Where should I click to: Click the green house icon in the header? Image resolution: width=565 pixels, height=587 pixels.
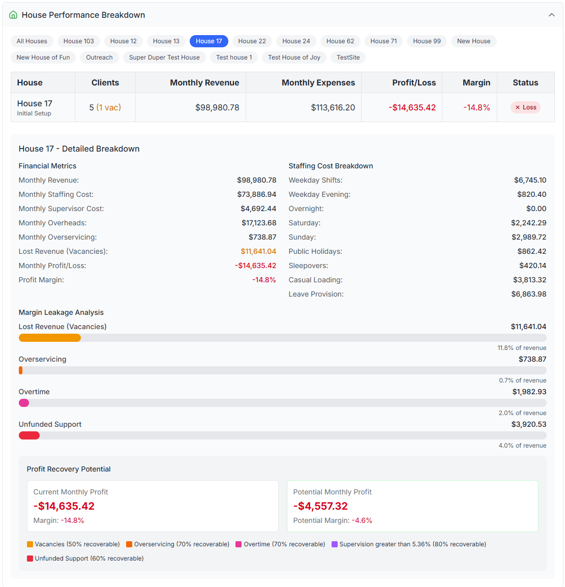pos(13,15)
